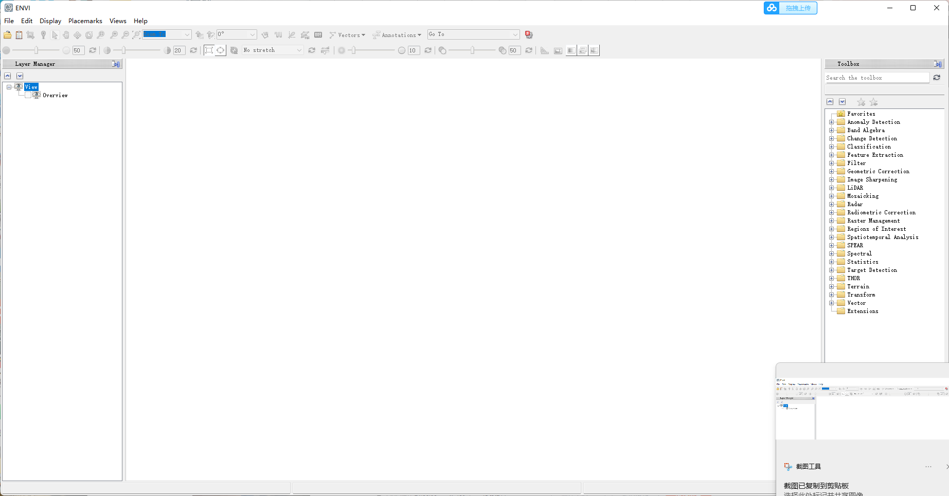
Task: Refresh the toolbox with the refresh button
Action: click(x=937, y=78)
